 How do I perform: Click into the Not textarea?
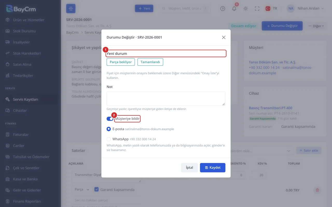click(x=166, y=98)
